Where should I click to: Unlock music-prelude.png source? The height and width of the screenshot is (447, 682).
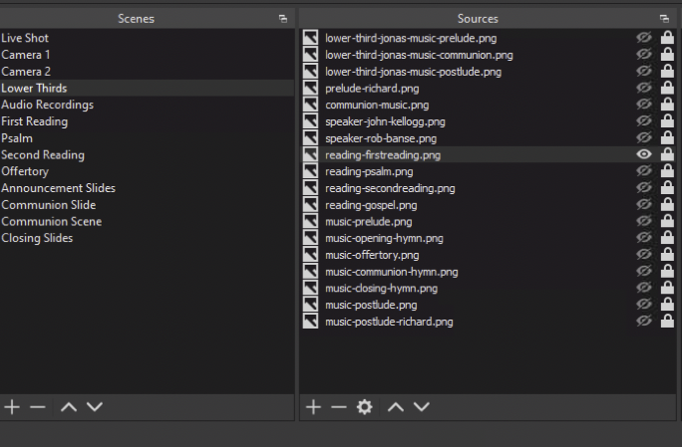point(667,221)
